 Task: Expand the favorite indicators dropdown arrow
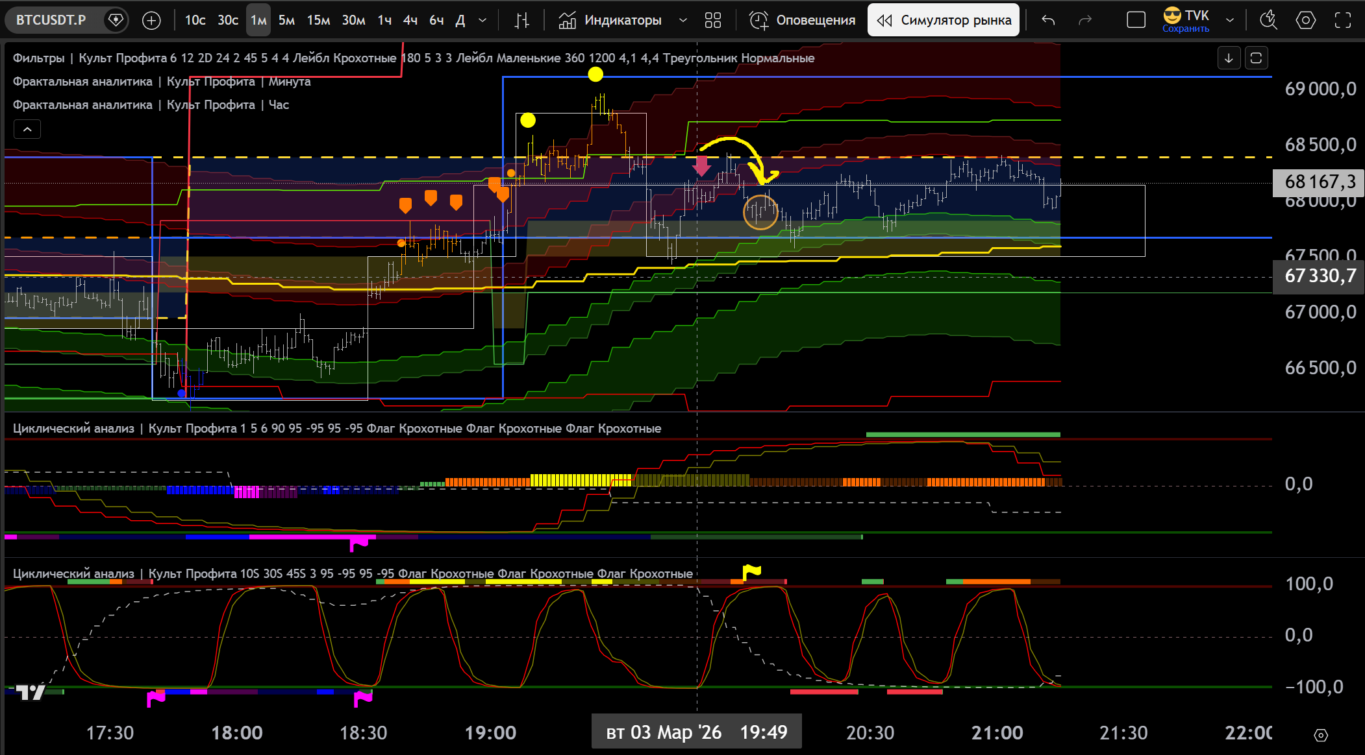682,20
